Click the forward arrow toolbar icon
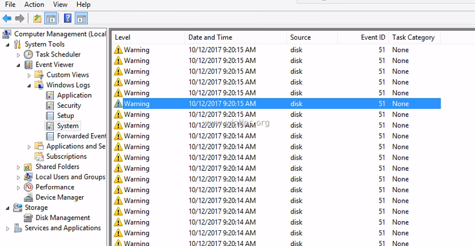The width and height of the screenshot is (475, 246). (x=20, y=18)
